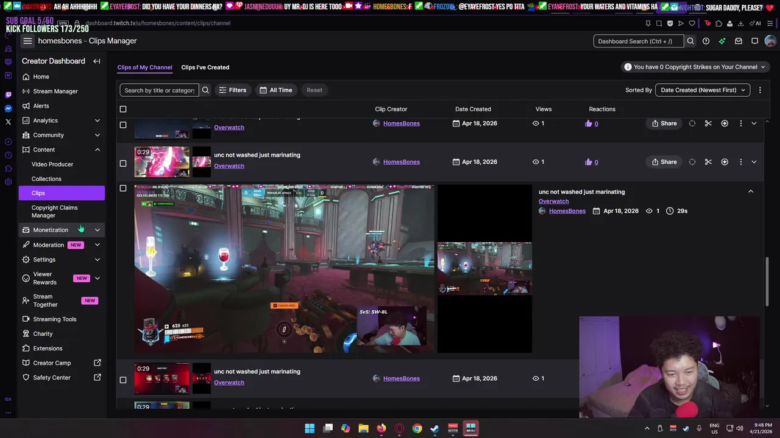Switch to Clips I've Created tab

[x=205, y=67]
